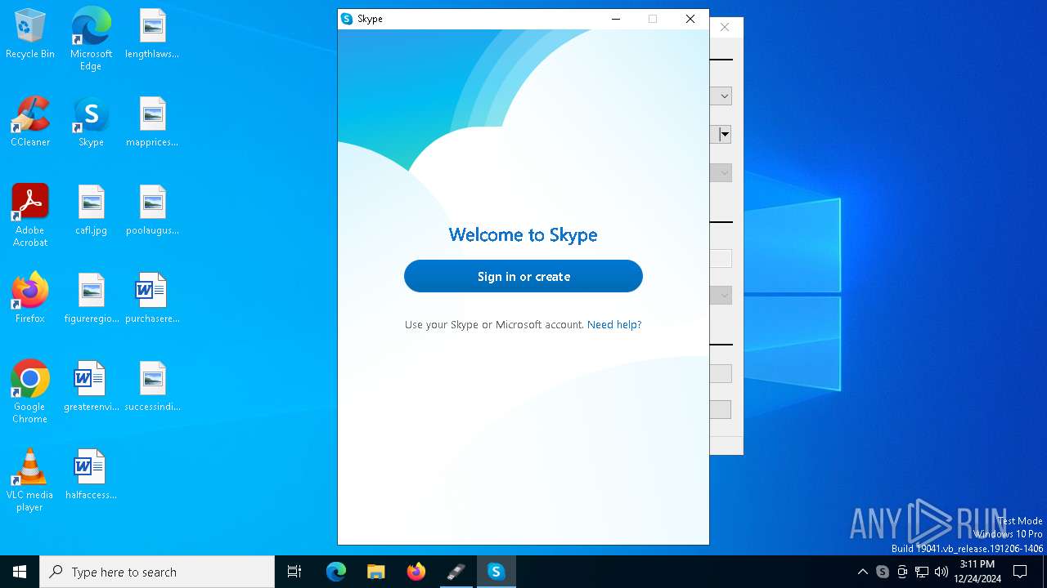Select the lengthlaws image file on desktop
The height and width of the screenshot is (588, 1047).
(152, 34)
